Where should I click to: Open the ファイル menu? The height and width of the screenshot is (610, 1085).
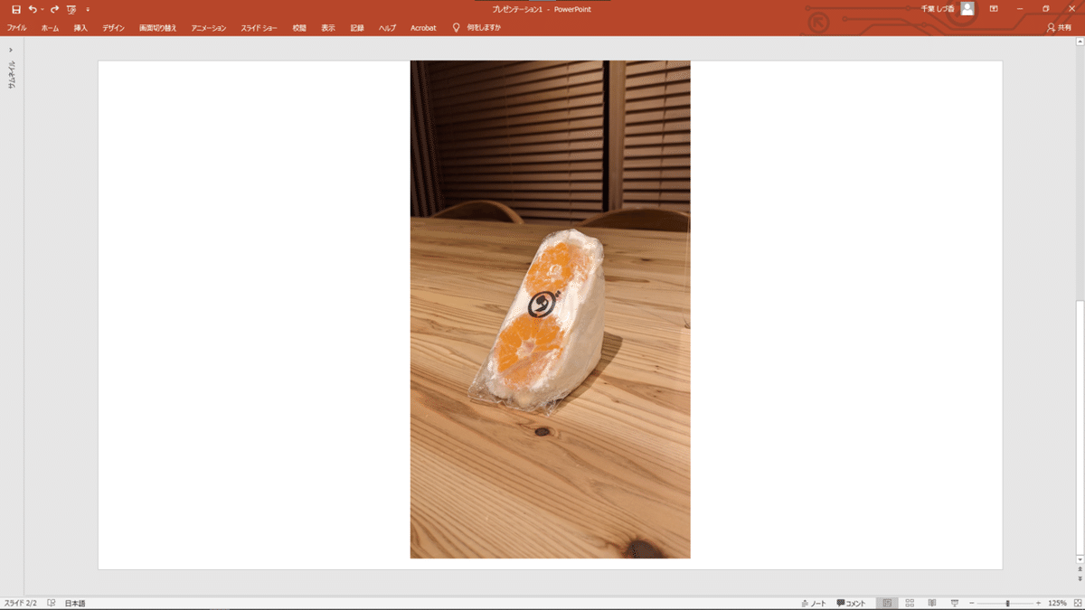click(16, 28)
